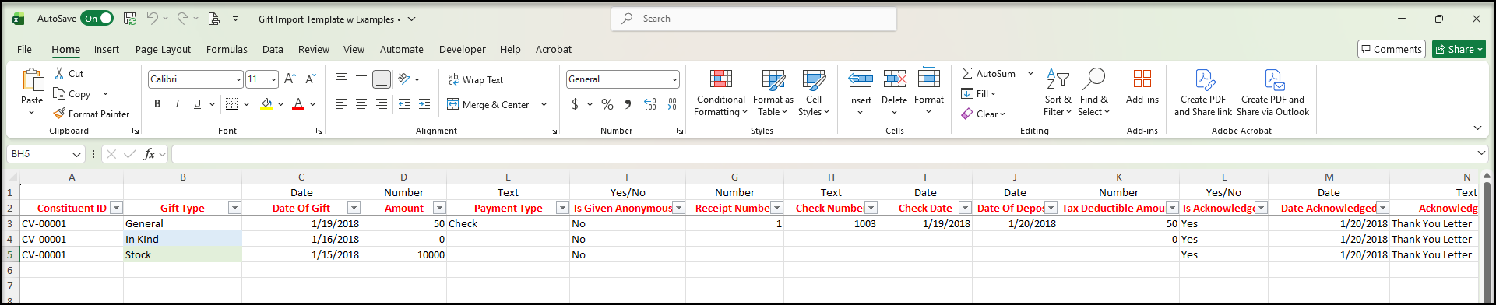
Task: Open Sort & Filter menu
Action: click(1058, 93)
